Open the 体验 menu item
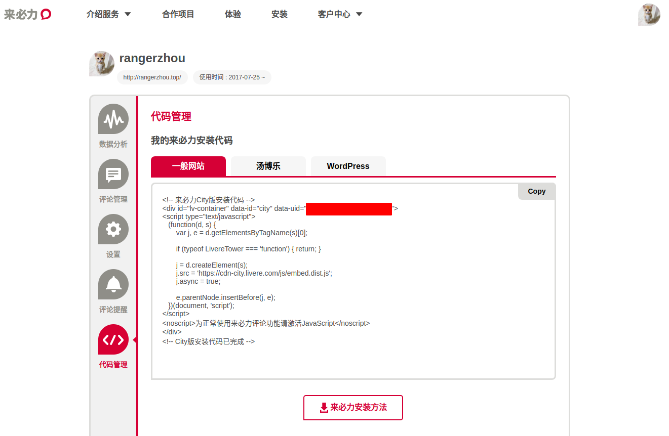 [233, 14]
